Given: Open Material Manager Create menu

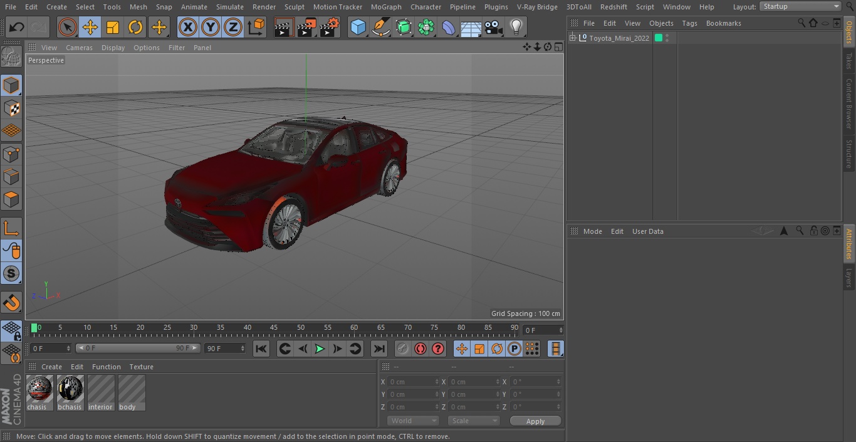Looking at the screenshot, I should (51, 367).
